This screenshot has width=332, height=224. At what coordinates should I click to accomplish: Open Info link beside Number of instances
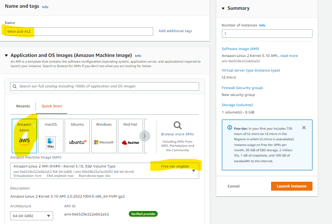(262, 25)
